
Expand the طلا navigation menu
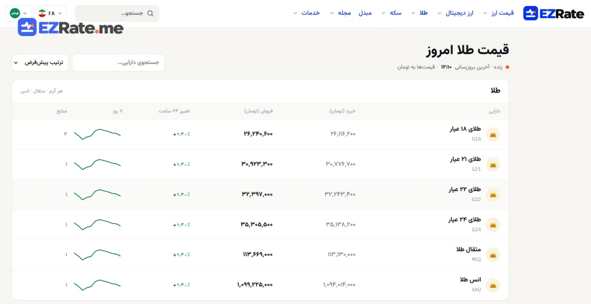tap(420, 13)
